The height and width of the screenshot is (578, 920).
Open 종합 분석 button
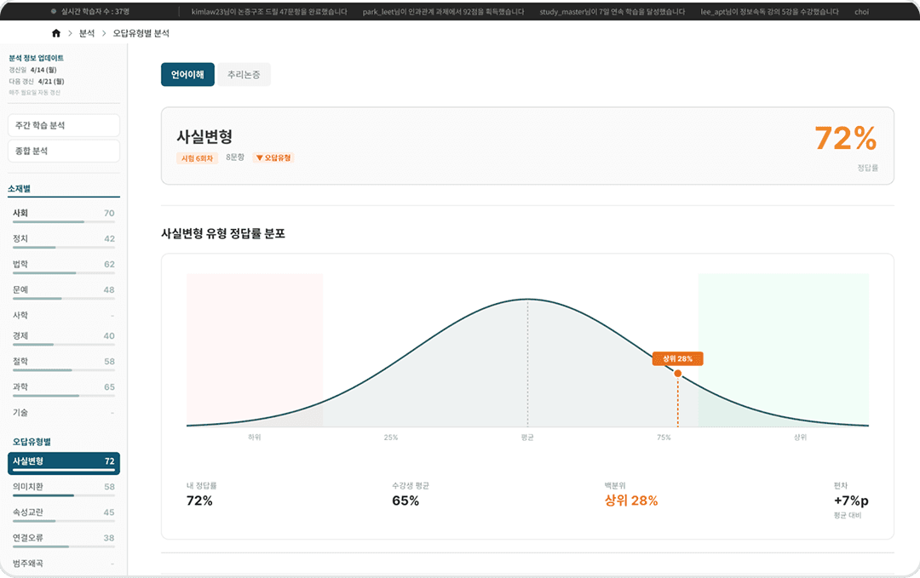pos(64,151)
